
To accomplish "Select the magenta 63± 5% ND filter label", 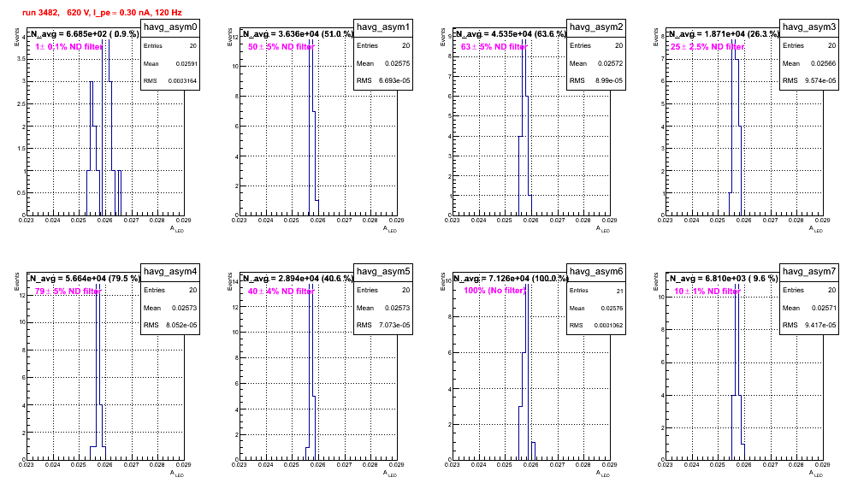I will pos(494,47).
